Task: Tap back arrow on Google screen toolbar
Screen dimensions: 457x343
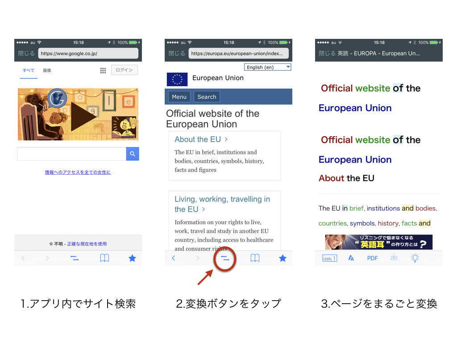Action: point(23,258)
